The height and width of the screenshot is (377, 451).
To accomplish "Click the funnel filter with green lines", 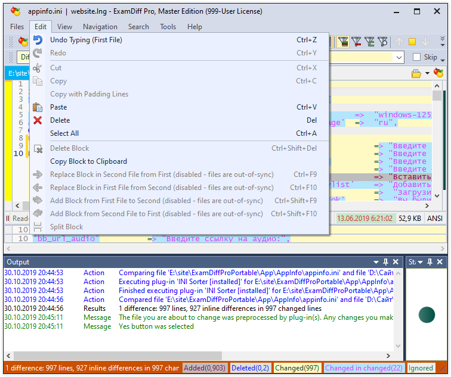I will [x=369, y=42].
